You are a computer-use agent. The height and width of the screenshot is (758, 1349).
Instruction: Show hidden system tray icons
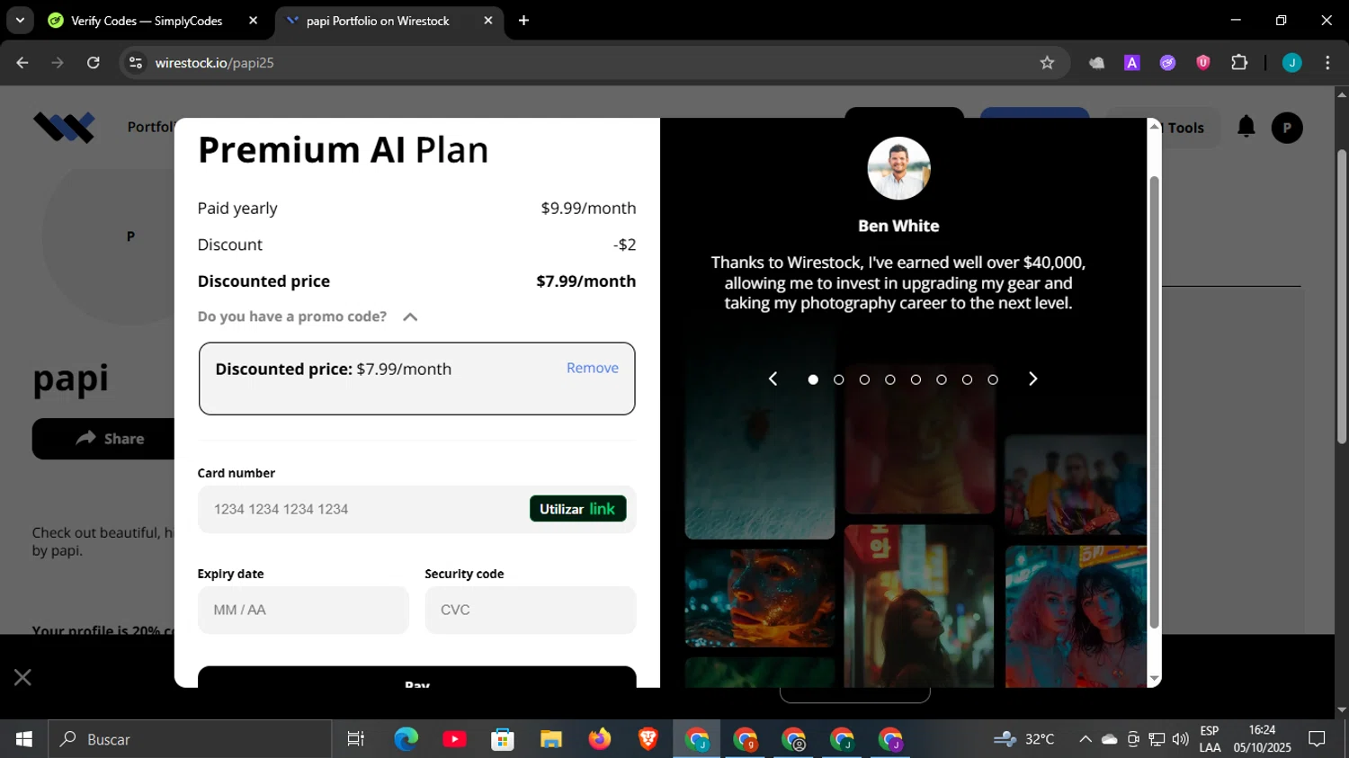pos(1085,739)
